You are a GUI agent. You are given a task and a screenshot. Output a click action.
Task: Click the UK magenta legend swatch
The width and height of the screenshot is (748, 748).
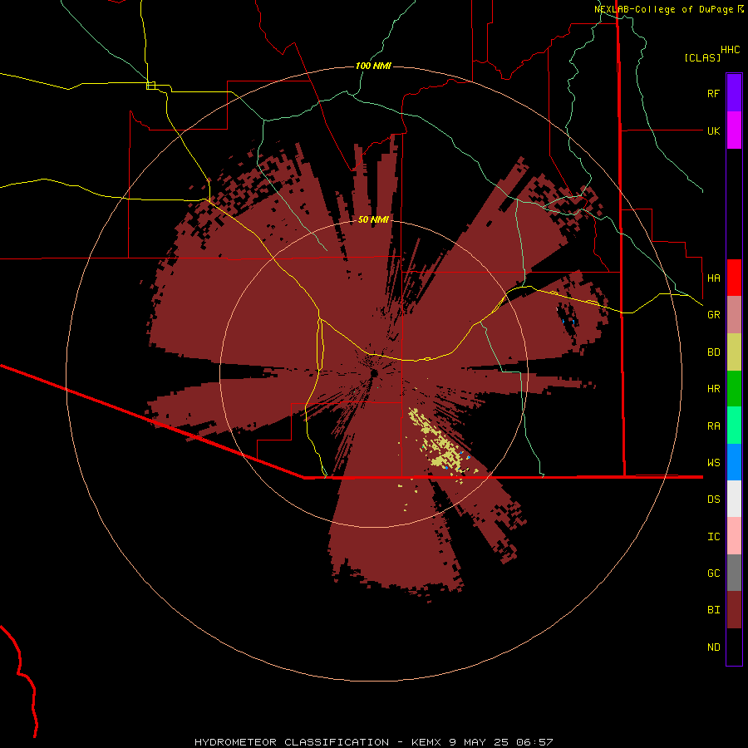click(x=734, y=130)
